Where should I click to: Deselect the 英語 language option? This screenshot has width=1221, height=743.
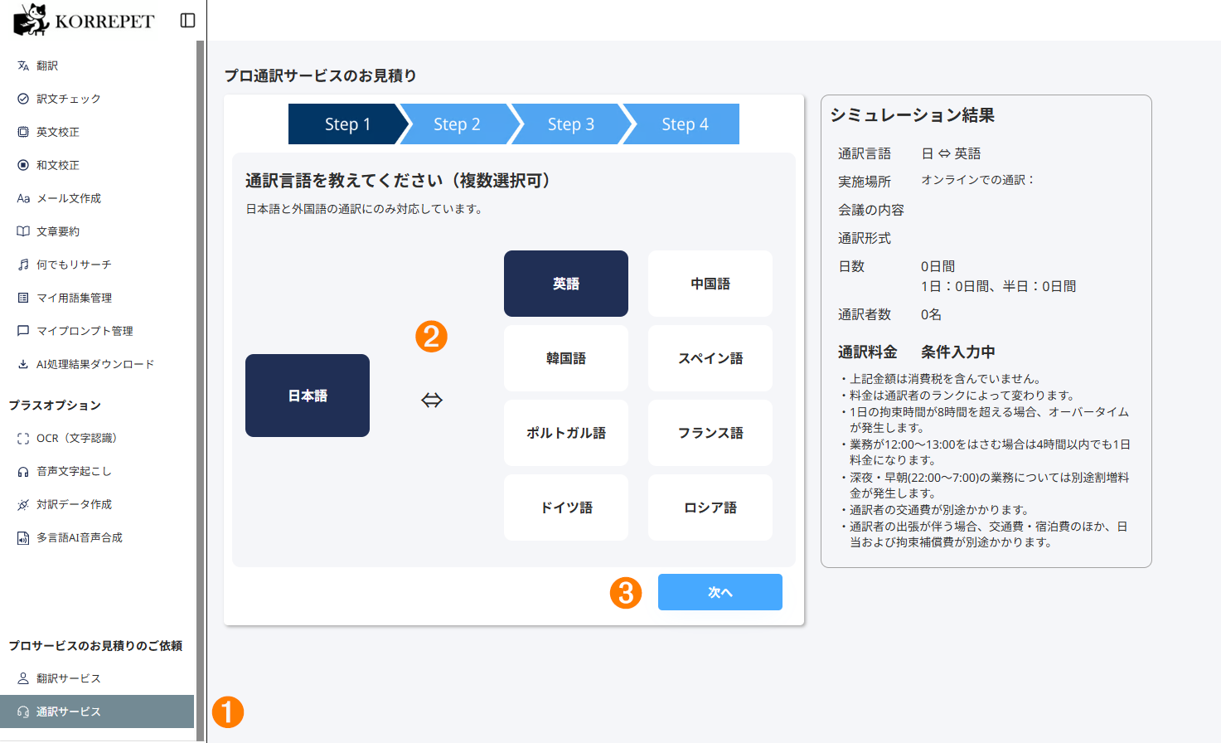click(x=566, y=284)
